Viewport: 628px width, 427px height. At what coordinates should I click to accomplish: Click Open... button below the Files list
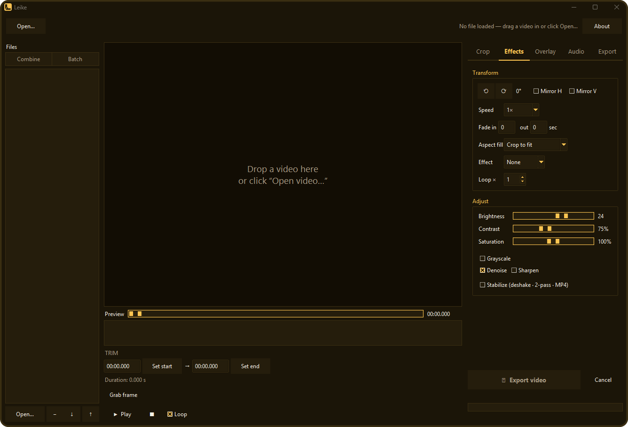pos(25,414)
